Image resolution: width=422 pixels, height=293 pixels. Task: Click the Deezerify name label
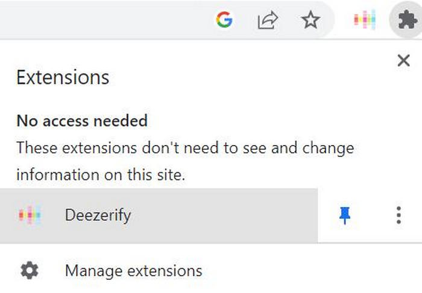[x=98, y=215]
